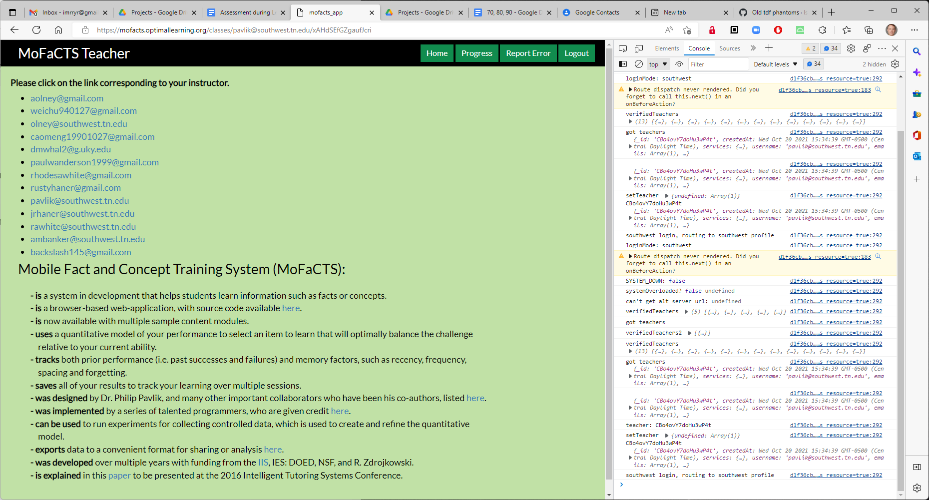
Task: Click the Report Error button
Action: (528, 53)
